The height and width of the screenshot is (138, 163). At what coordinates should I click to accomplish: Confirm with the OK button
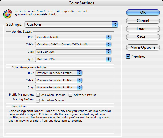tap(143, 13)
